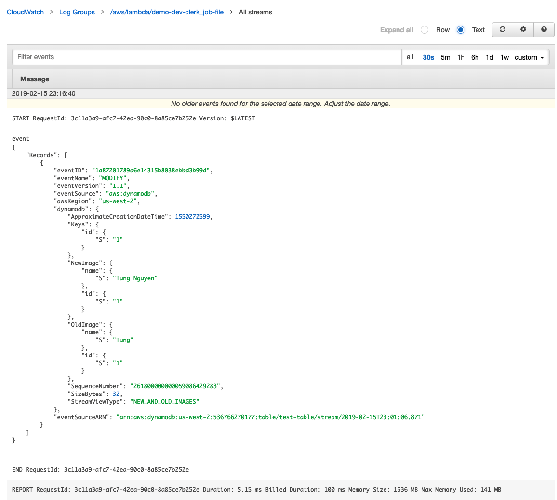Select the 6h time range
The height and width of the screenshot is (500, 557).
pos(475,57)
